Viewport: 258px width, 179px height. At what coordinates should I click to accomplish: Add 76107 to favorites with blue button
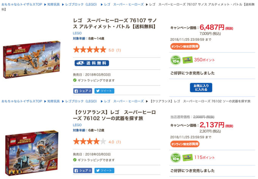pos(201,88)
